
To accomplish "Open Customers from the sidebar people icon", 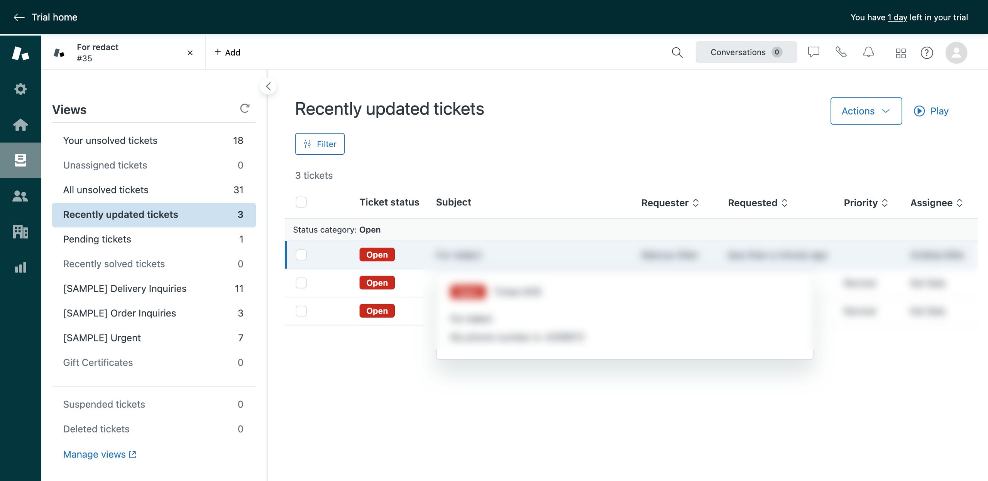I will [x=20, y=196].
